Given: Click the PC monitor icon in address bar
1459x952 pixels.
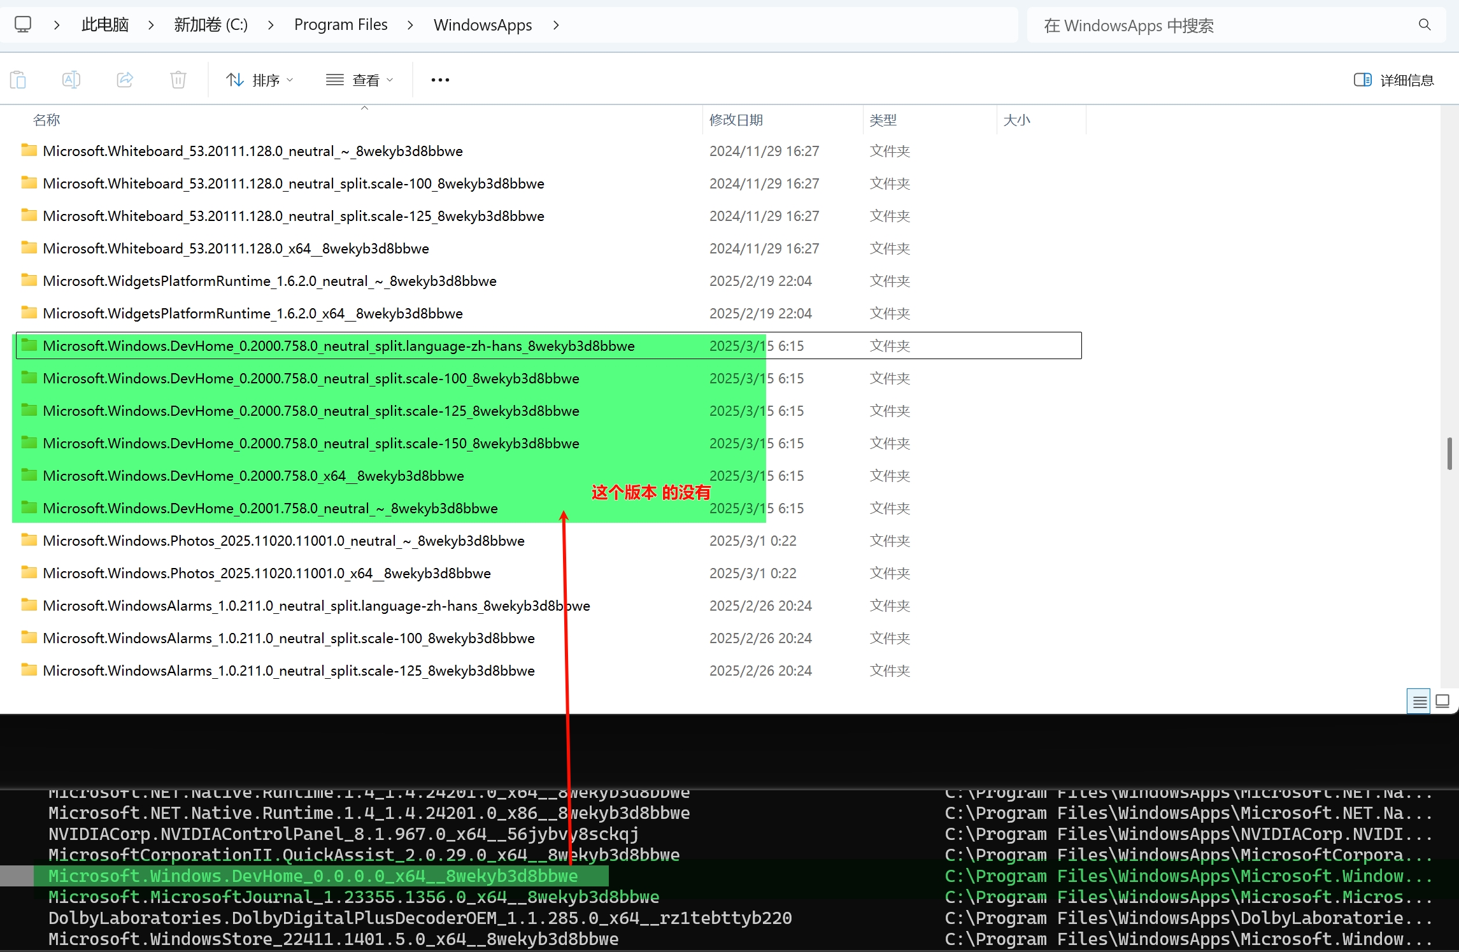Looking at the screenshot, I should click(23, 25).
